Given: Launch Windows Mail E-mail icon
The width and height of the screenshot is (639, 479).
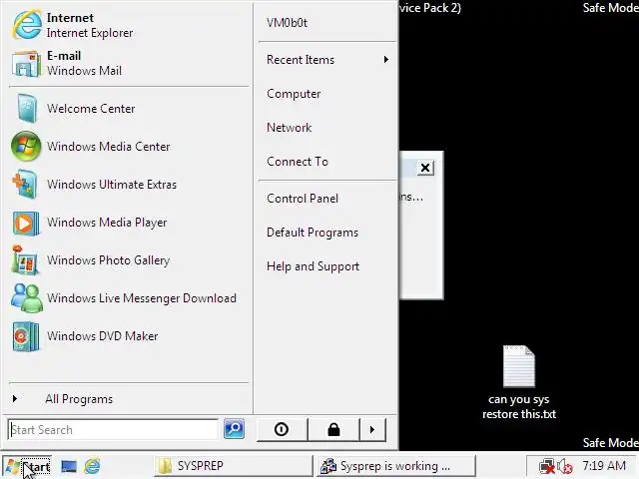Looking at the screenshot, I should coord(27,63).
